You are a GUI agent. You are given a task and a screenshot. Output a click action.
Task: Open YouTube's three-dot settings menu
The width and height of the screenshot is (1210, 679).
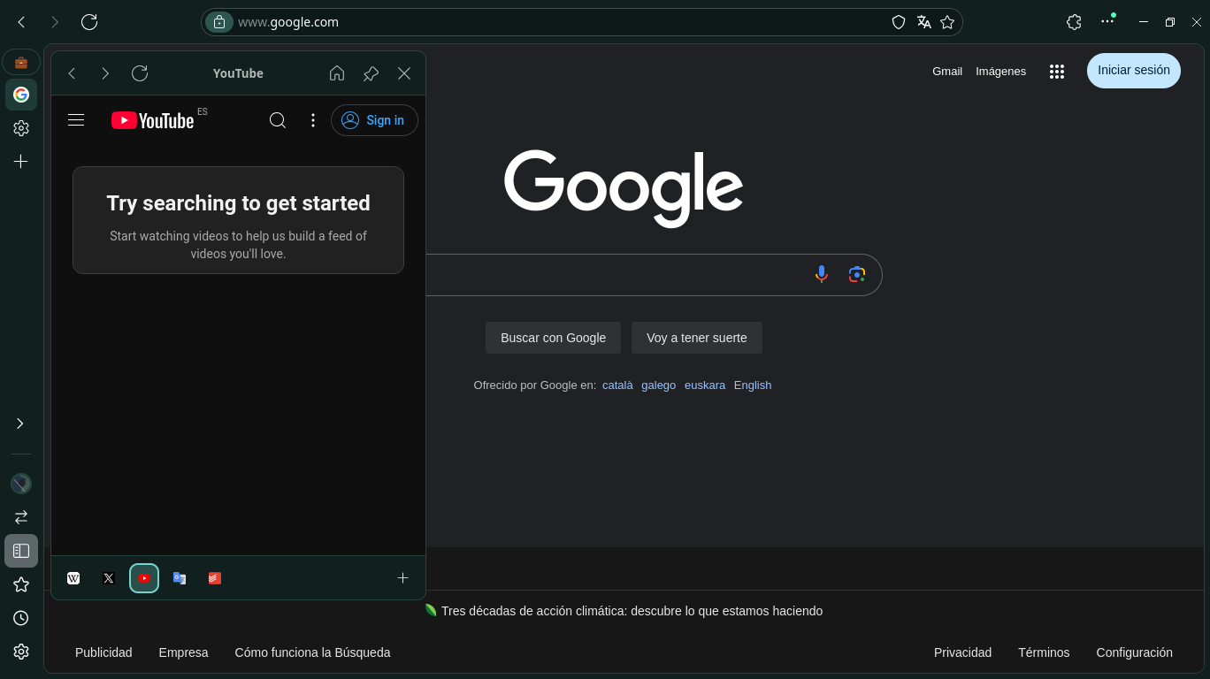click(312, 120)
